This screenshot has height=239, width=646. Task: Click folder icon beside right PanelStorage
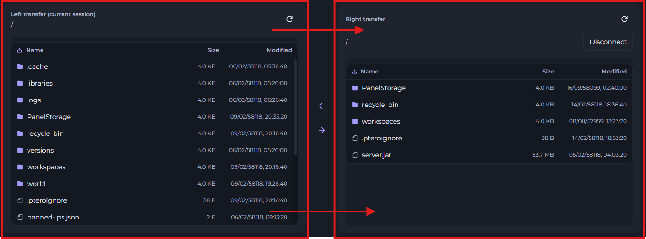[x=355, y=88]
